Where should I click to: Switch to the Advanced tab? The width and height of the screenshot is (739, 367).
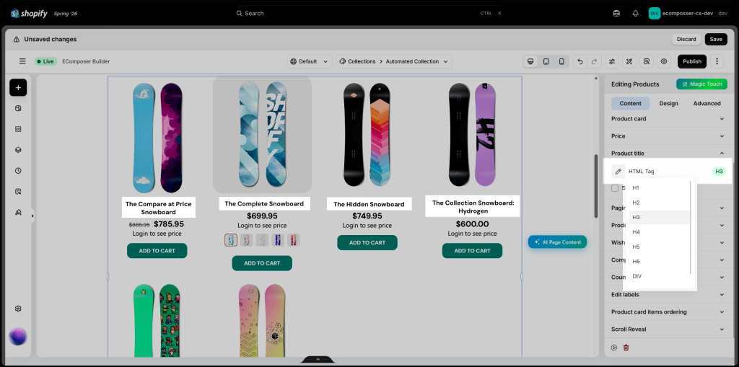coord(707,103)
